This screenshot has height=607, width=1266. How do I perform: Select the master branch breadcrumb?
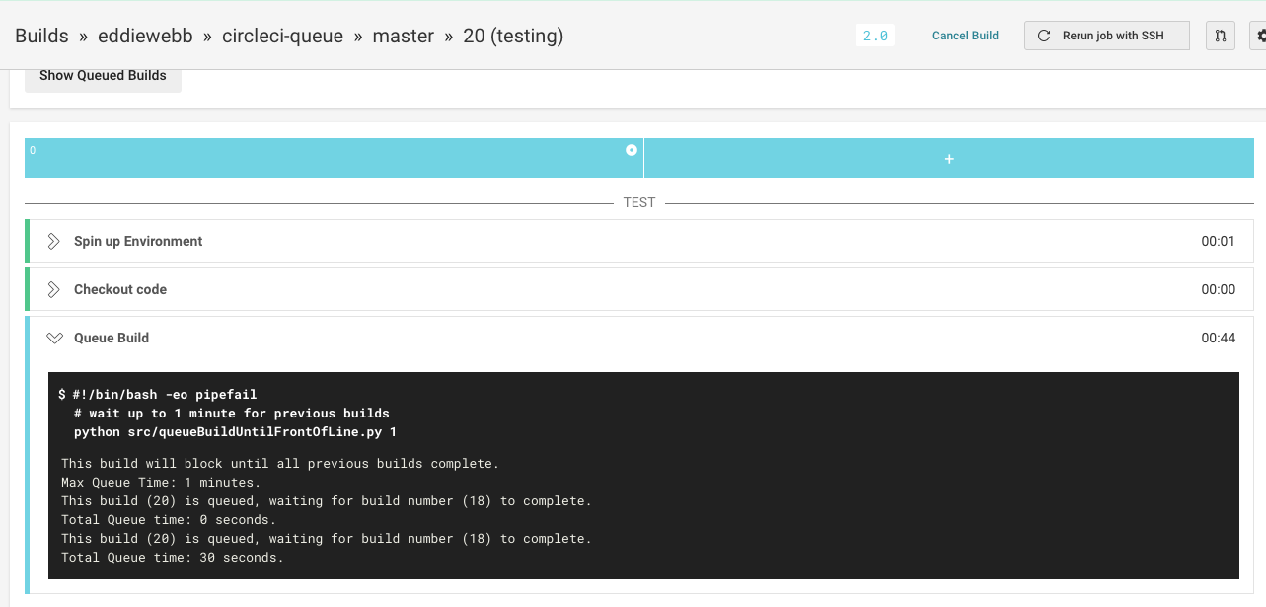[x=404, y=36]
